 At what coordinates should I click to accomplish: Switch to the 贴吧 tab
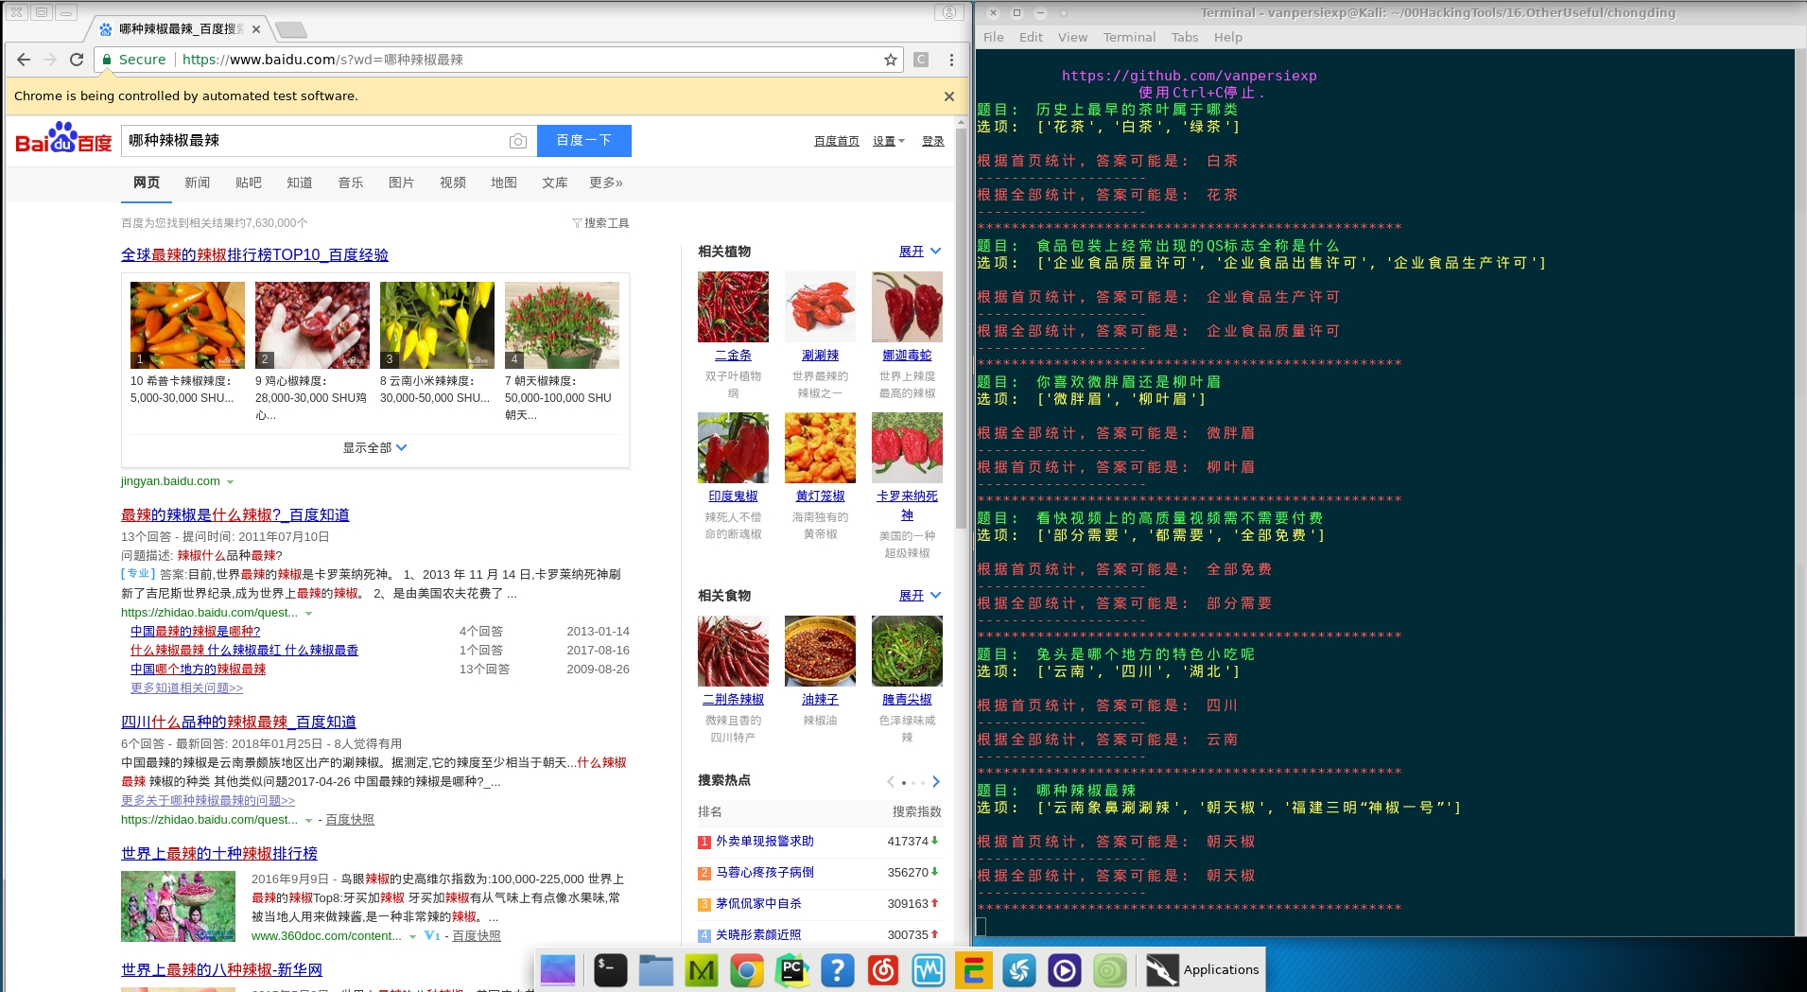pos(249,183)
